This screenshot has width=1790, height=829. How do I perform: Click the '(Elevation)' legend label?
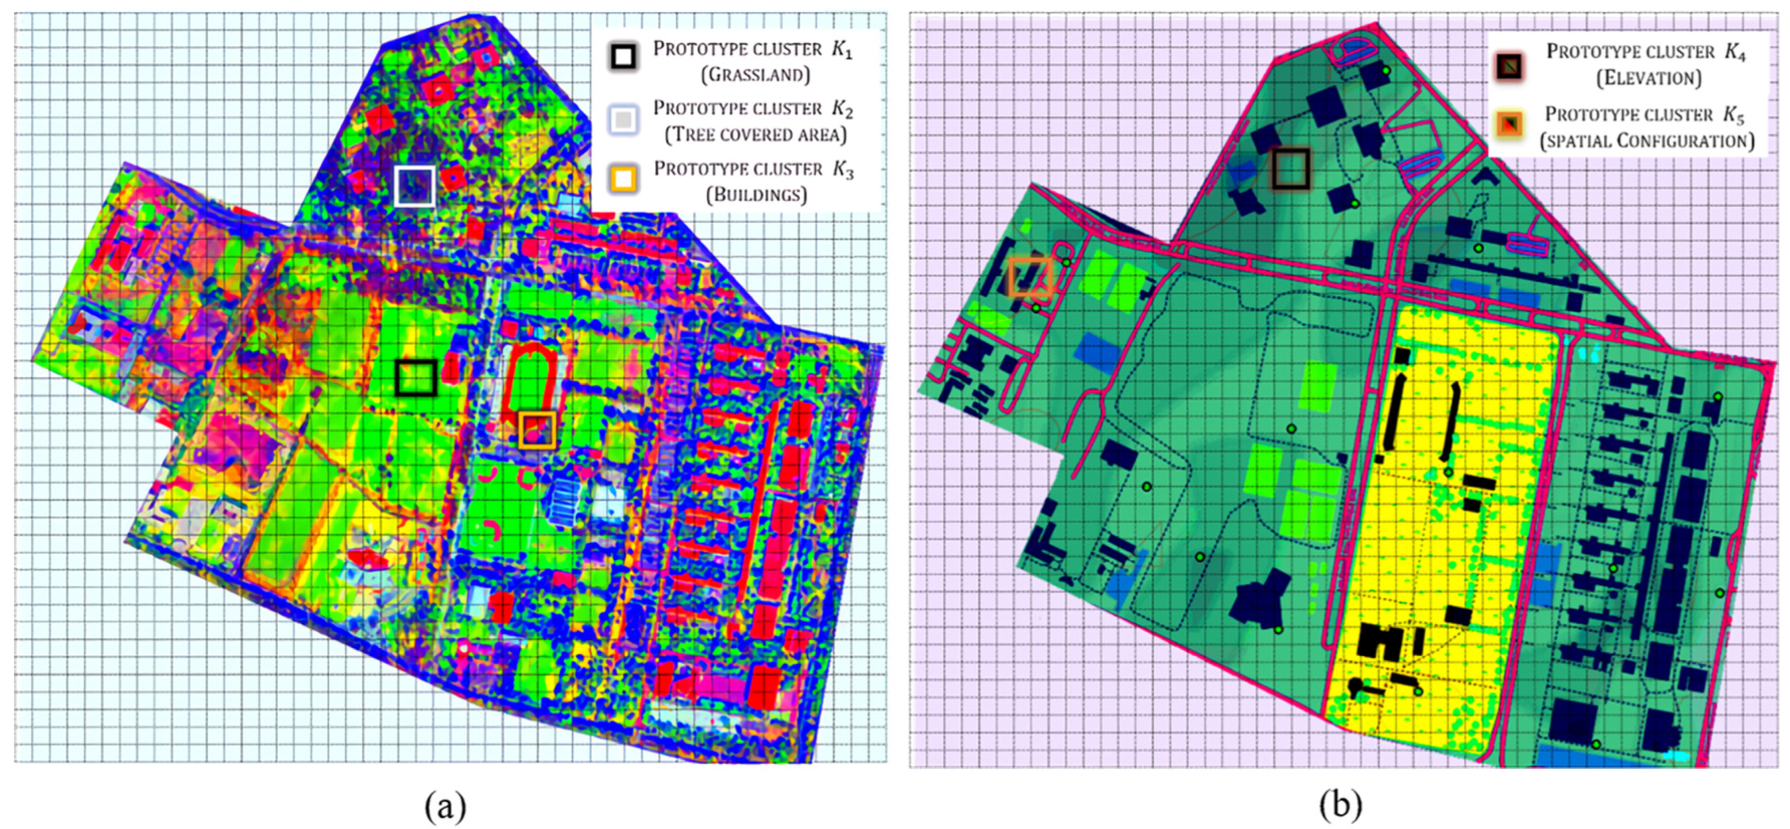[1648, 78]
